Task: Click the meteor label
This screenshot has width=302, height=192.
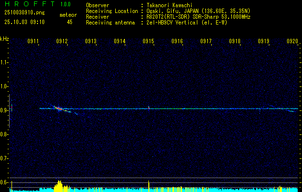Action: click(x=68, y=15)
